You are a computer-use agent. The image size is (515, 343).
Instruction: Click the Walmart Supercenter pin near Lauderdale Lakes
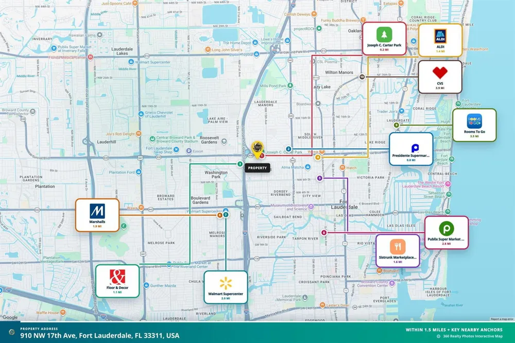click(131, 62)
